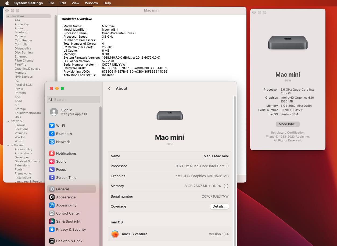Collapse the Hardware section in System Information
Image resolution: width=337 pixels, height=246 pixels.
[8, 16]
